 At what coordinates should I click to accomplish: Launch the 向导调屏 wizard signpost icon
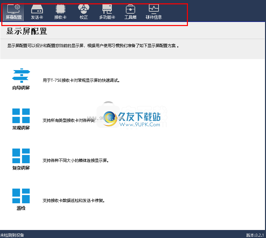coord(21,76)
